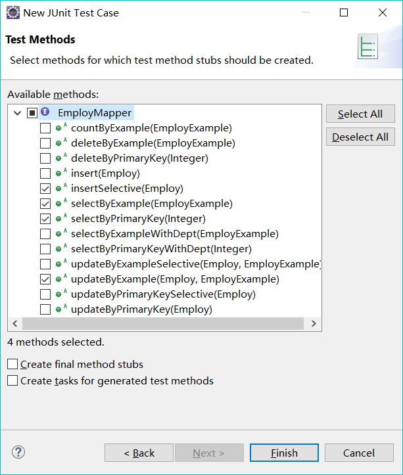The image size is (403, 475).
Task: Select the EmployMapper tree label
Action: 95,113
